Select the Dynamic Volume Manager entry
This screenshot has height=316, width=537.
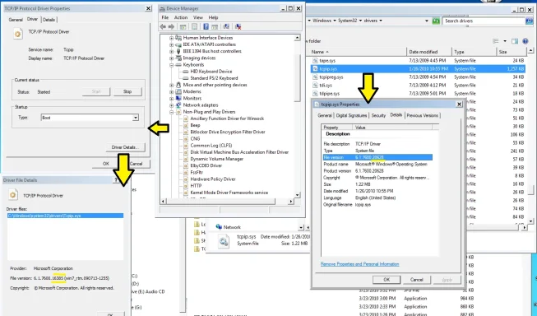pos(217,159)
